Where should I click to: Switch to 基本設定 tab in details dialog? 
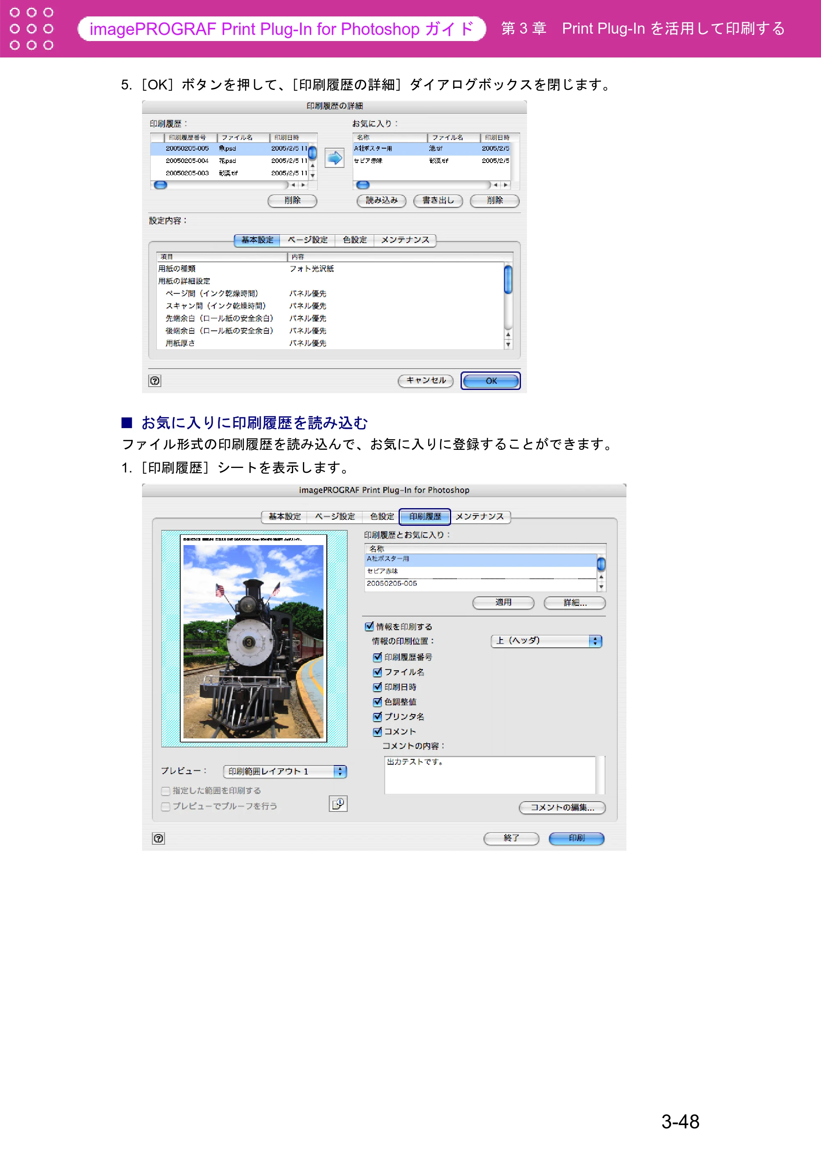257,240
